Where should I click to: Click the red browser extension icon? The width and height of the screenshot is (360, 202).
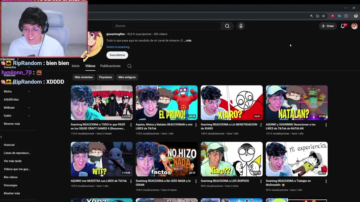[x=333, y=16]
